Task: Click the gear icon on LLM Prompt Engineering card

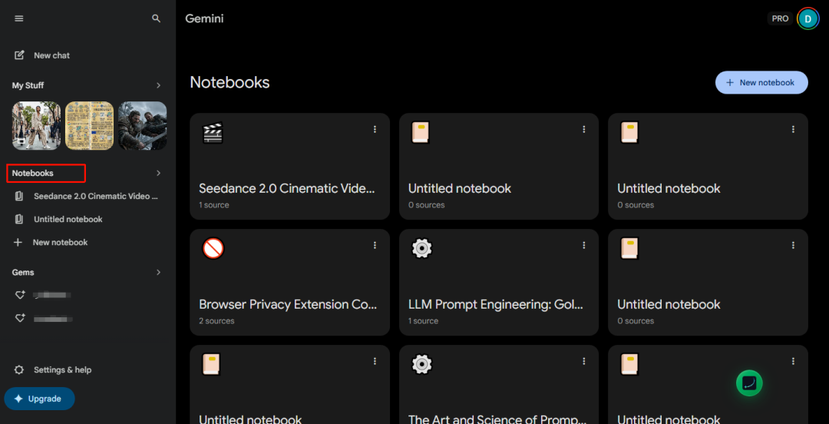Action: [x=422, y=248]
